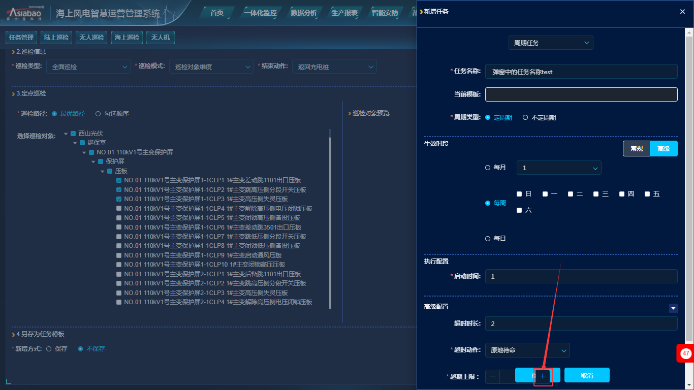Image resolution: width=694 pixels, height=390 pixels.
Task: Collapse the 高级配置 section arrow icon
Action: pos(673,308)
